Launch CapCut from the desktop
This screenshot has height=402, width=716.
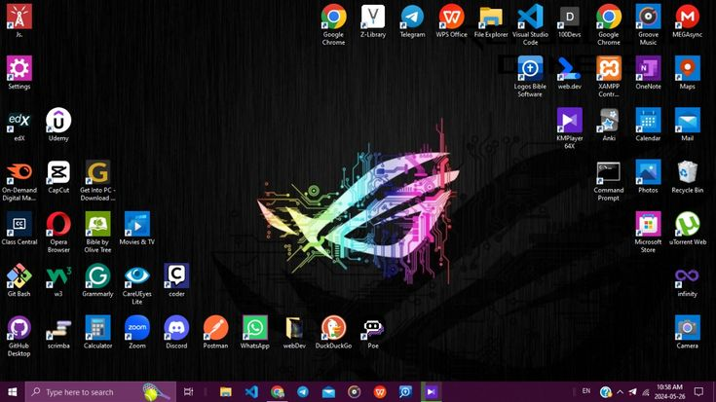(x=58, y=177)
